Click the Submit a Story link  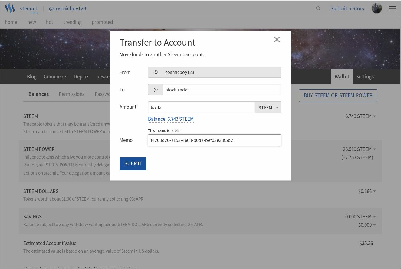pos(347,8)
